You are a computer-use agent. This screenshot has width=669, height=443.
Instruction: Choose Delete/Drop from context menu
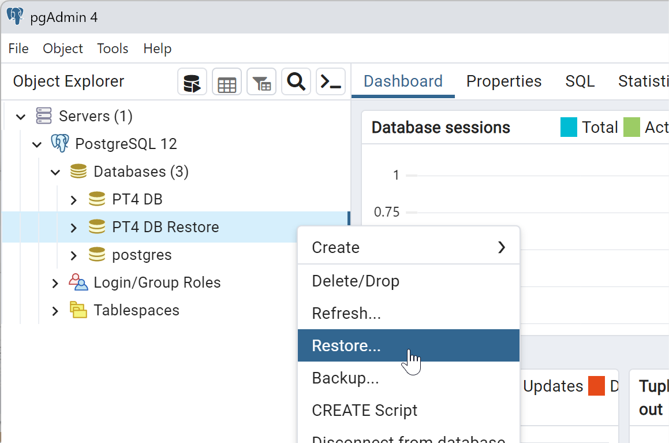pos(409,281)
